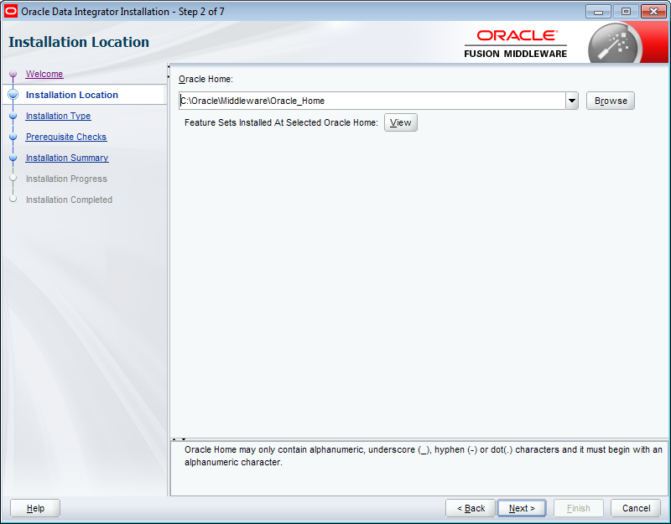Go Back to the Welcome step

pyautogui.click(x=470, y=507)
